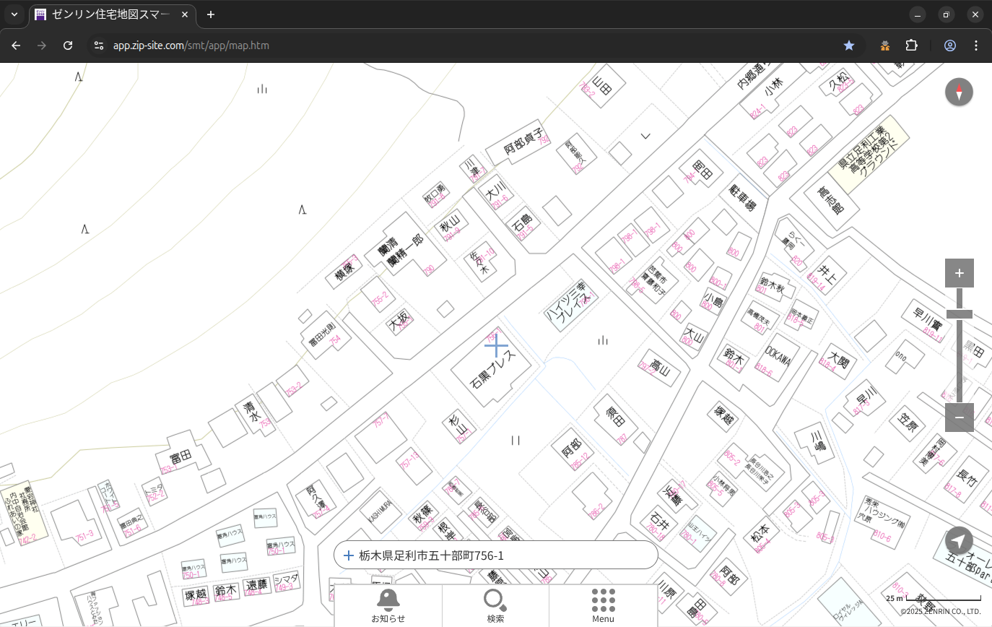Click the compass north indicator
This screenshot has height=627, width=992.
[959, 92]
